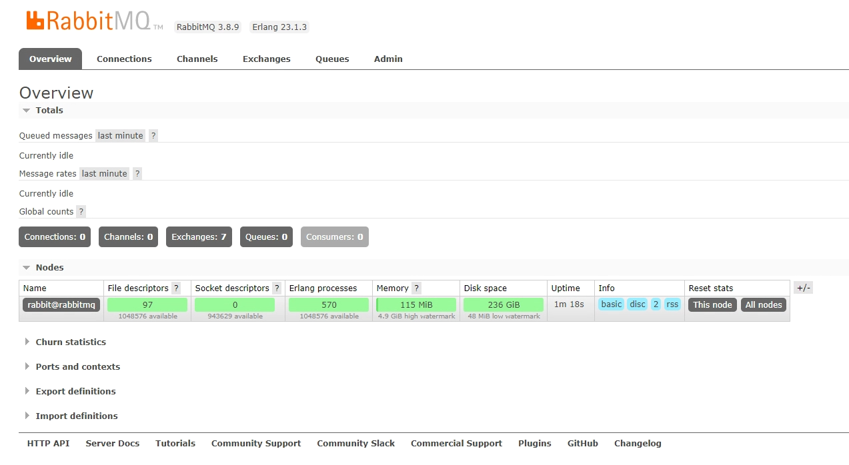Open Message rates time range selector
Viewport: 849px width, 465px height.
[x=105, y=173]
